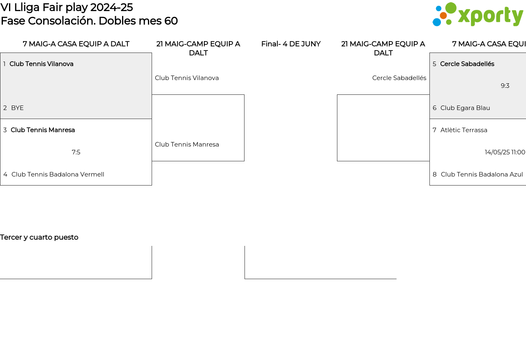526x360 pixels.
Task: Click the 9:3 match score
Action: click(x=505, y=86)
